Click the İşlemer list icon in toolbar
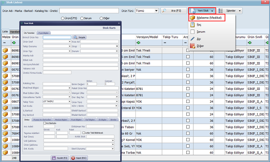The image size is (270, 162). click(221, 11)
